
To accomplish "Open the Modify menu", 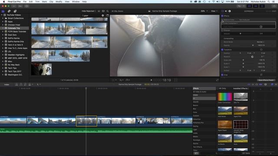I will [59, 2].
